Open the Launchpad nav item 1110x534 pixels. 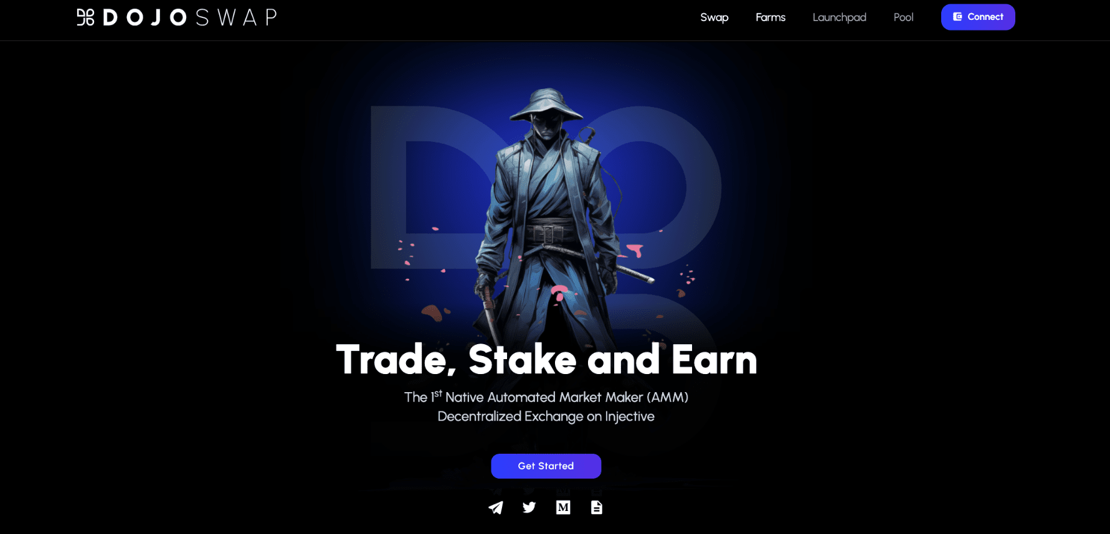(x=839, y=17)
